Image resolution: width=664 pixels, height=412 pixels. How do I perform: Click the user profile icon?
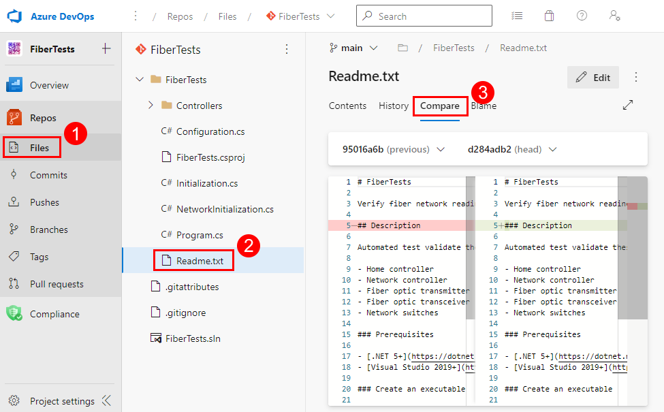[614, 15]
